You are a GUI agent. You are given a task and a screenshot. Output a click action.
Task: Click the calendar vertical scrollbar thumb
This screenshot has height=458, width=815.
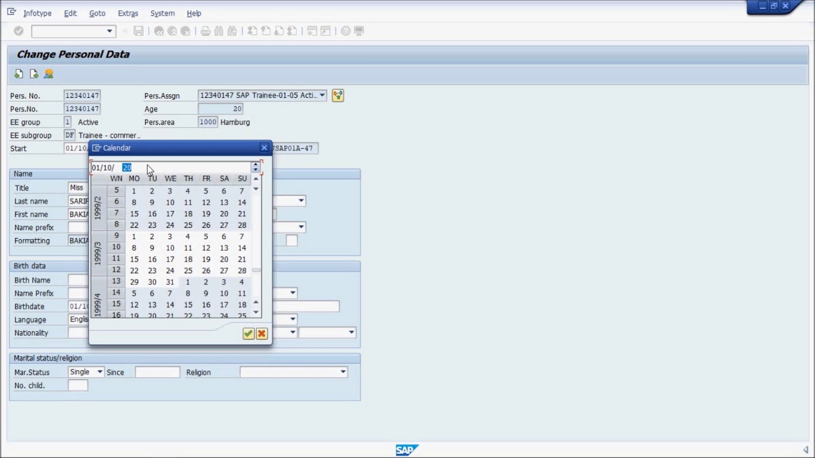(x=256, y=270)
